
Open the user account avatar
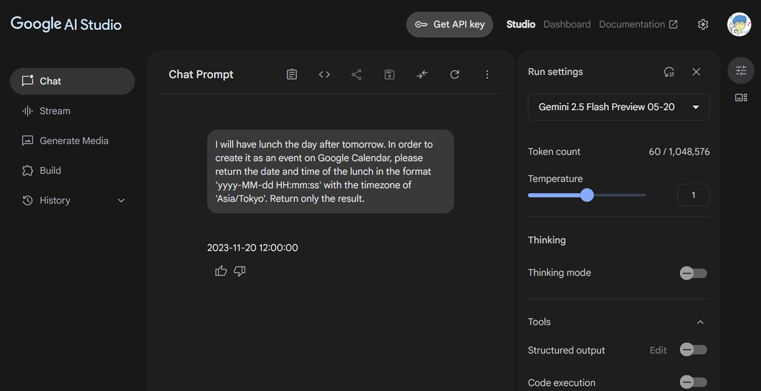(739, 25)
